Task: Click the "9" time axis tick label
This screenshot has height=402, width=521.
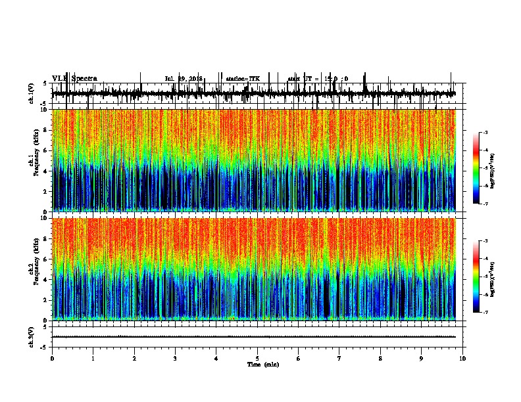Action: point(421,359)
